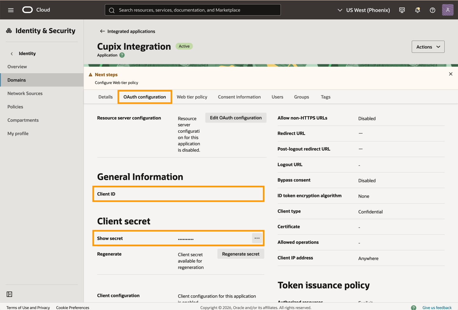Click the Post-logout redirect URL label

[304, 149]
